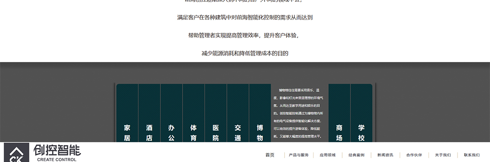
Task: Go to the 关于我们 navigation item
Action: (x=443, y=155)
